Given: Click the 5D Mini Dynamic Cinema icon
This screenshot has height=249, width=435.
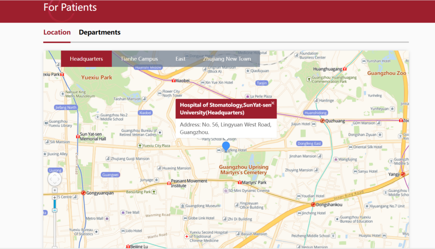Looking at the screenshot, I should (226, 191).
